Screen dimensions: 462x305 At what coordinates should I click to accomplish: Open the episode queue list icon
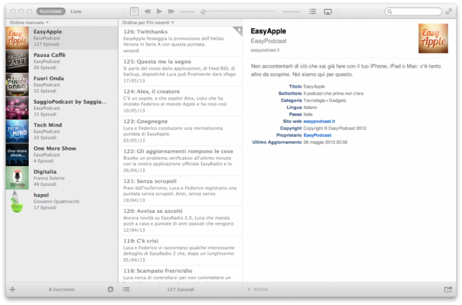(313, 11)
